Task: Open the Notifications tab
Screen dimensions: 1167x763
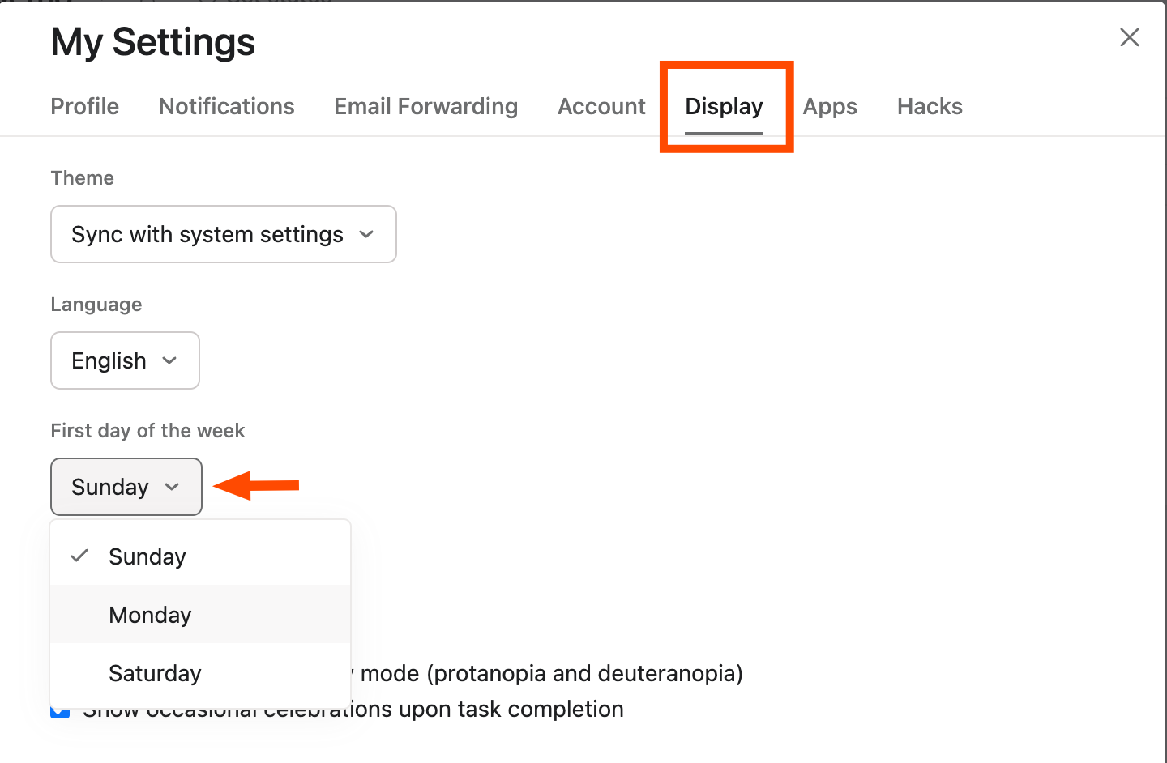Action: coord(226,106)
